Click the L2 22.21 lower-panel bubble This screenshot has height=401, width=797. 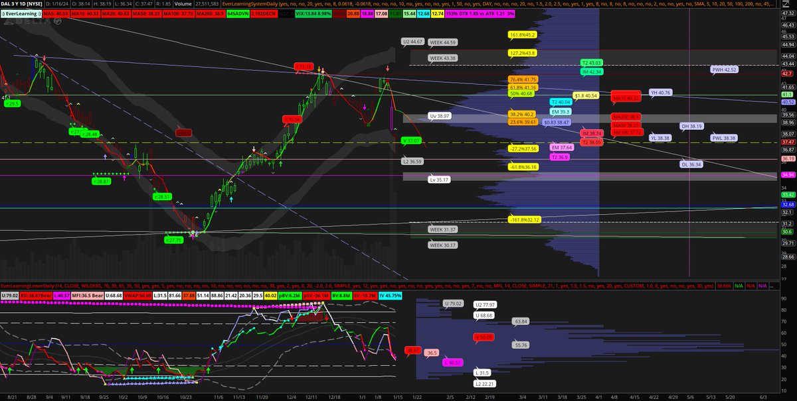point(485,383)
